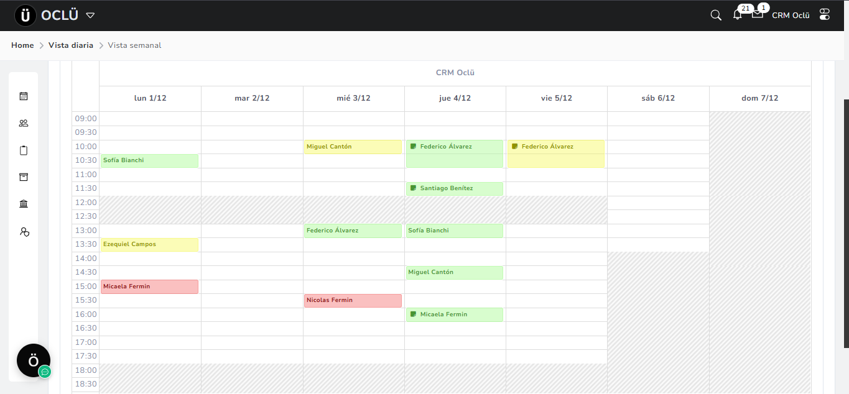
Task: Click note icon on Thursday Federico Álvarez
Action: click(x=413, y=147)
